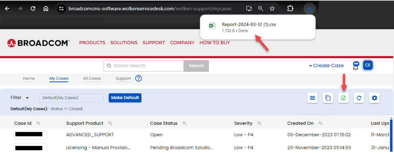
Task: Reload the page in the browser
Action: 33,9
